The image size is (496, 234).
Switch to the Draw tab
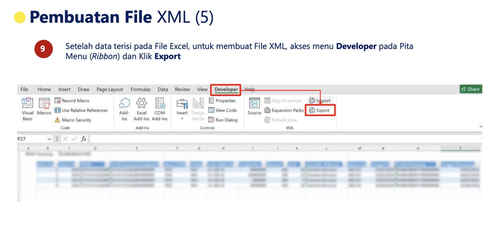(x=83, y=89)
